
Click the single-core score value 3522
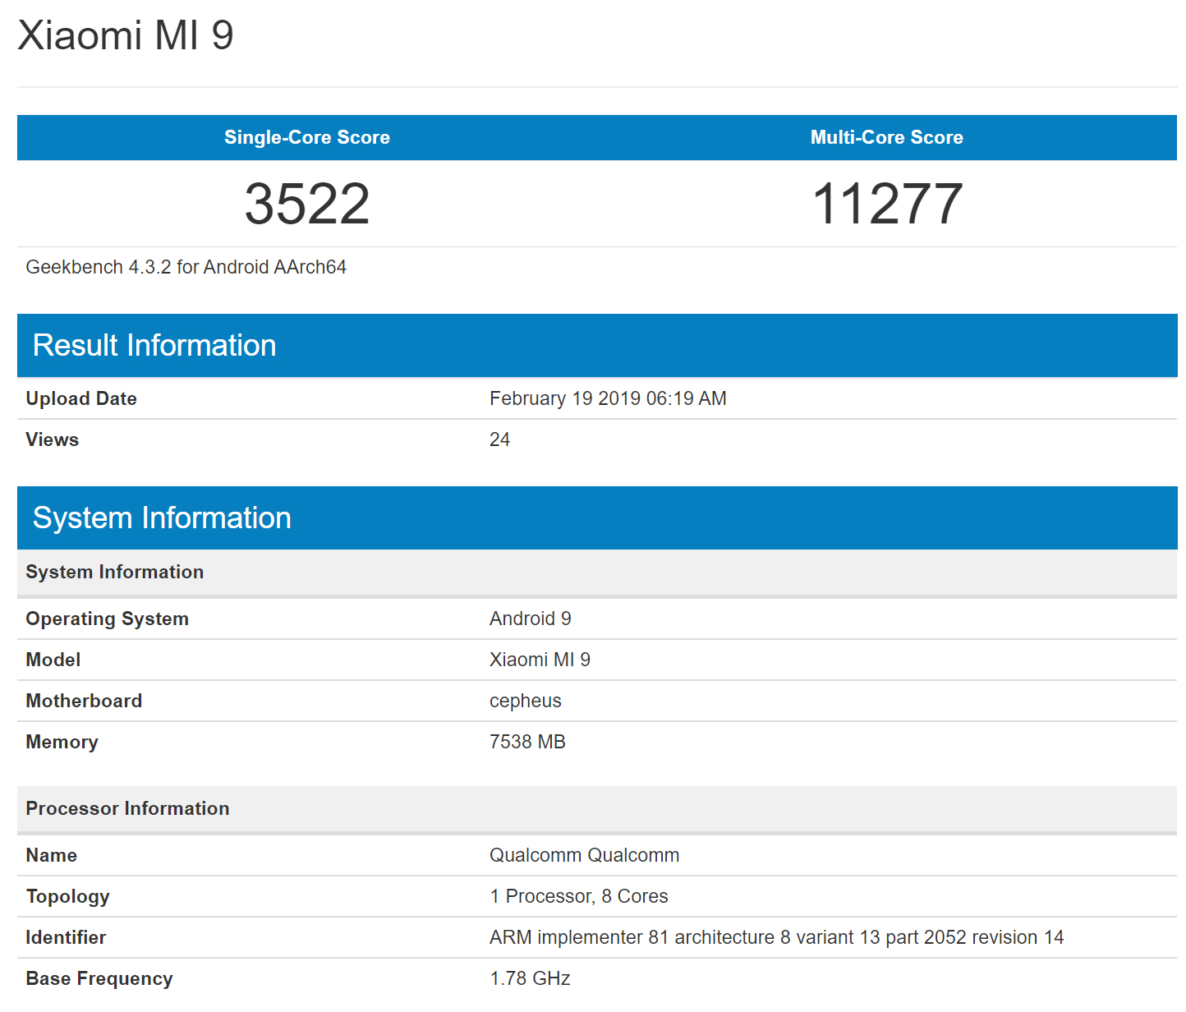(x=307, y=204)
